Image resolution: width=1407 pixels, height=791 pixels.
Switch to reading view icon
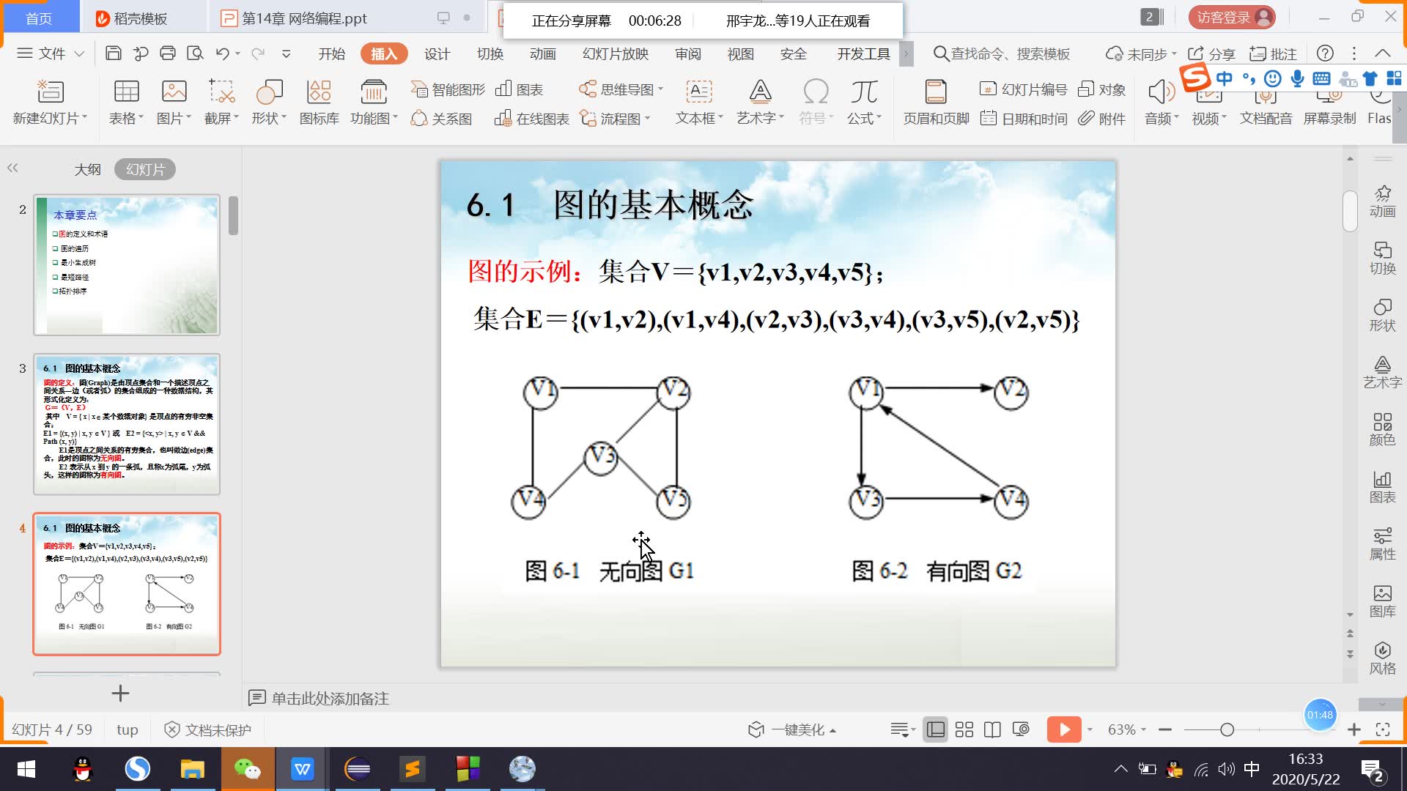coord(992,729)
